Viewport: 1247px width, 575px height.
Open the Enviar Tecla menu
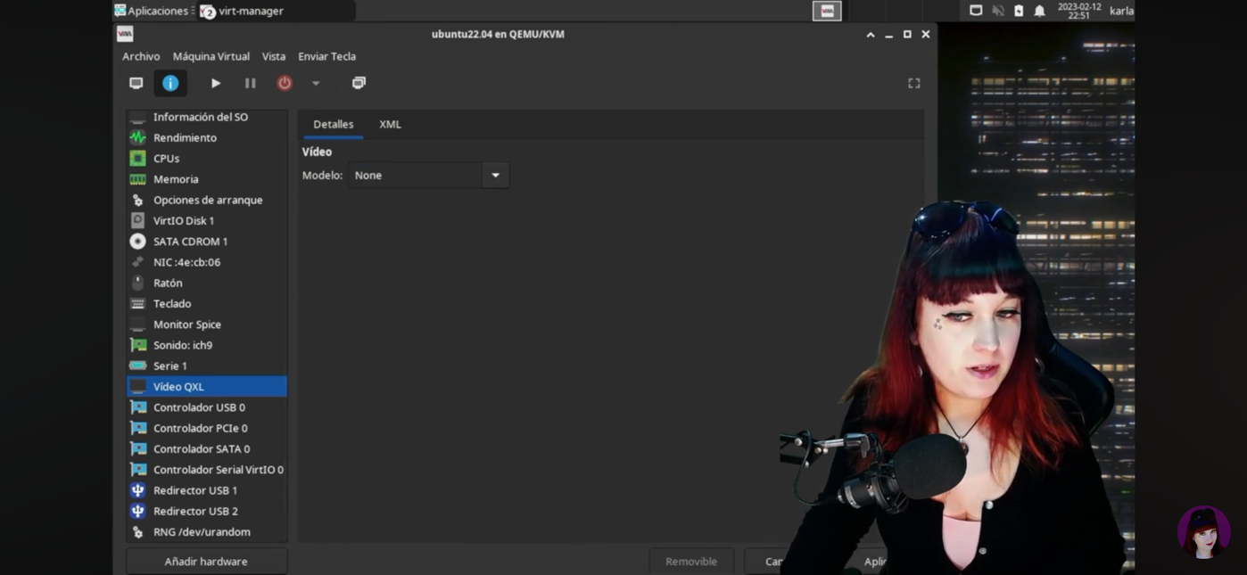(x=326, y=56)
